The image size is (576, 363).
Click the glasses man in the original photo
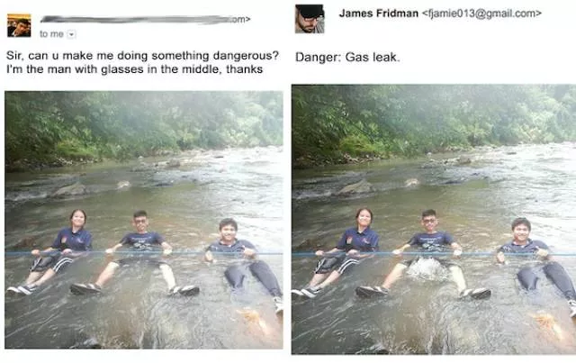coord(138,252)
